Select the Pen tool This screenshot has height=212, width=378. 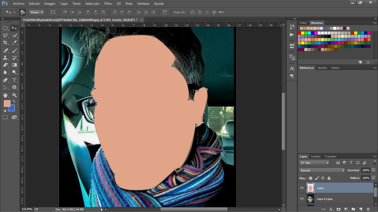coord(5,80)
